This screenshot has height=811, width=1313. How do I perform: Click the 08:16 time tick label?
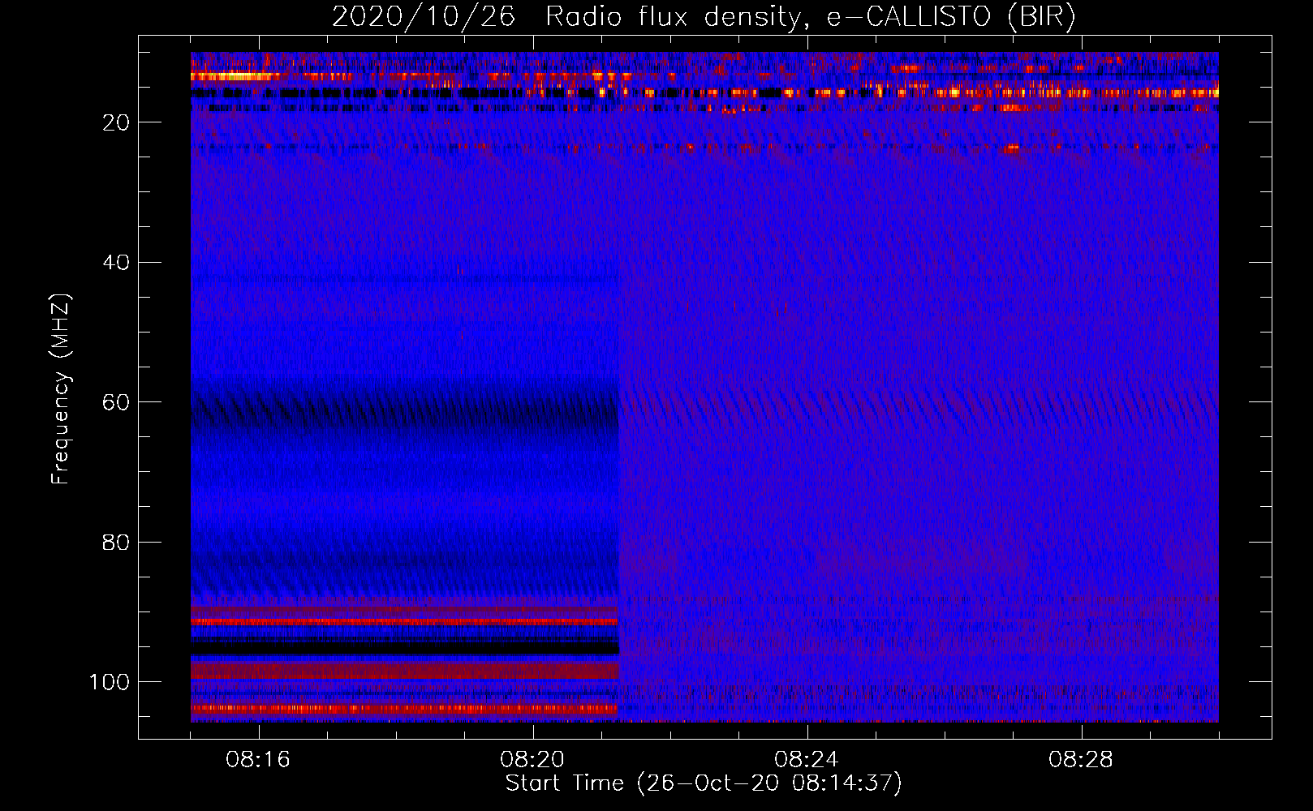click(258, 760)
